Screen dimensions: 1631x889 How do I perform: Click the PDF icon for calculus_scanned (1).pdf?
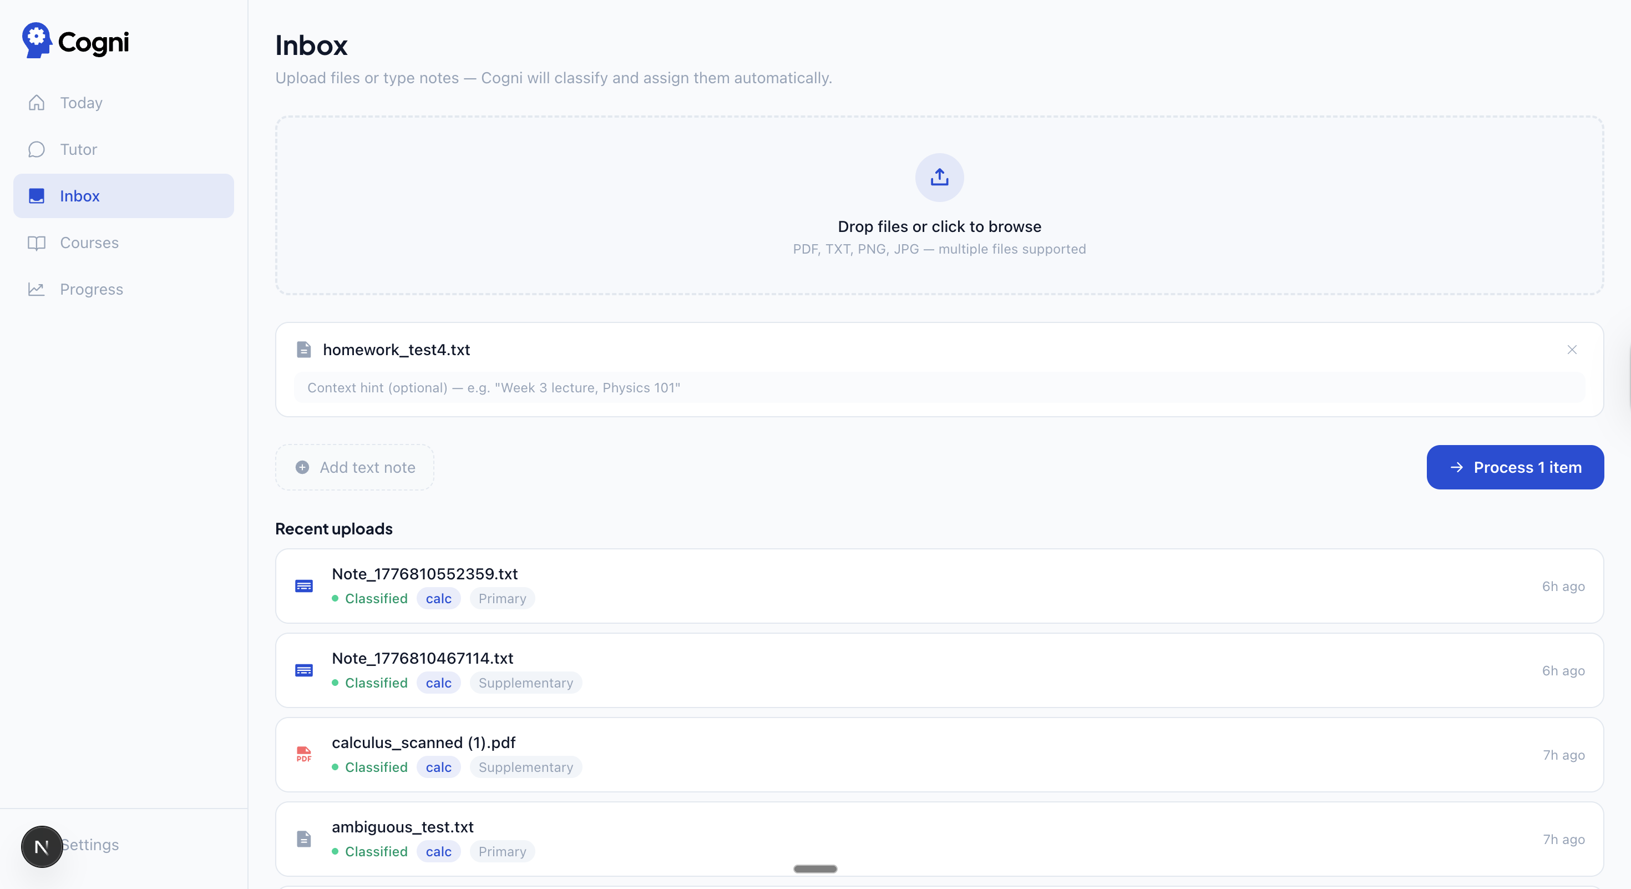tap(304, 755)
